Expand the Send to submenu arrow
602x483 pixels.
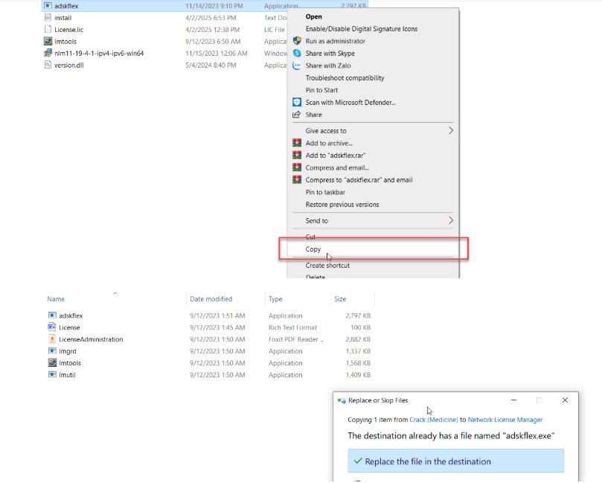pyautogui.click(x=451, y=221)
